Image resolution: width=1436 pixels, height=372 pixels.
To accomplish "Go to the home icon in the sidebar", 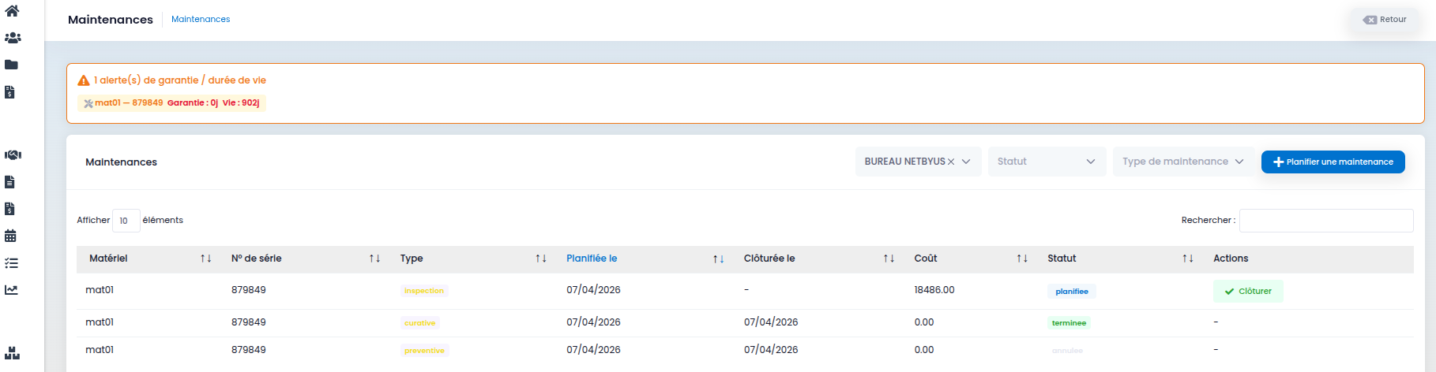I will point(12,11).
